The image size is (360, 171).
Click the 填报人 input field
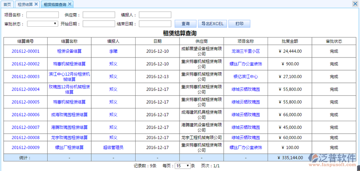[155, 15]
